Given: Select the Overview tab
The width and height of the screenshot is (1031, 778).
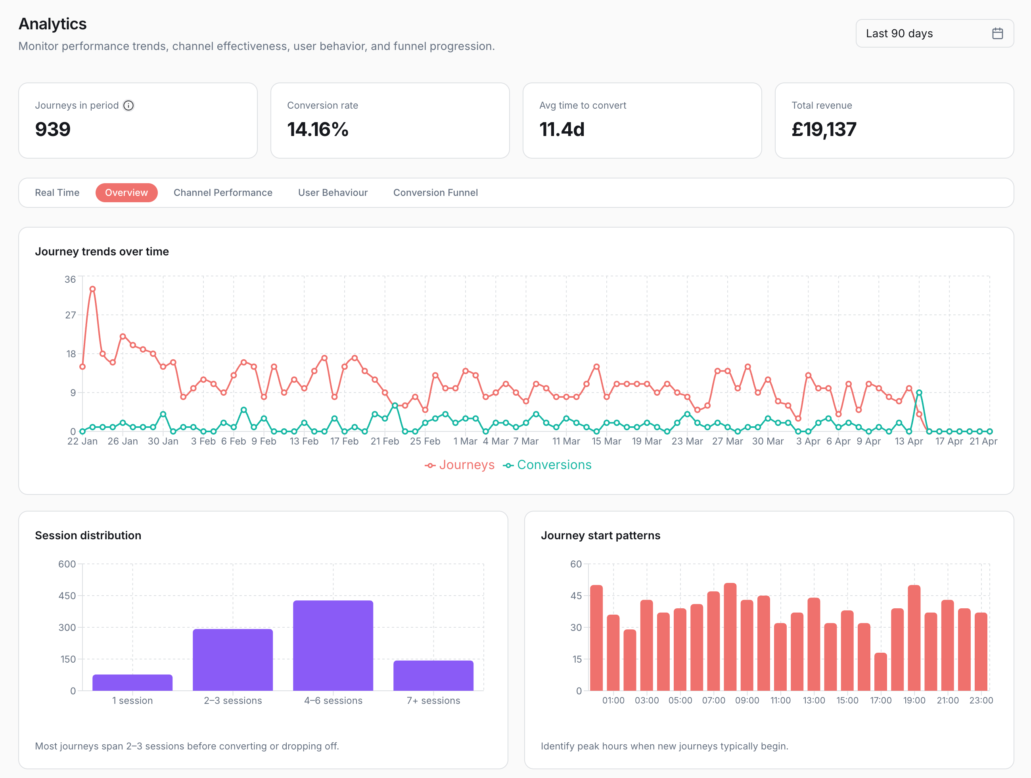Looking at the screenshot, I should pos(126,193).
